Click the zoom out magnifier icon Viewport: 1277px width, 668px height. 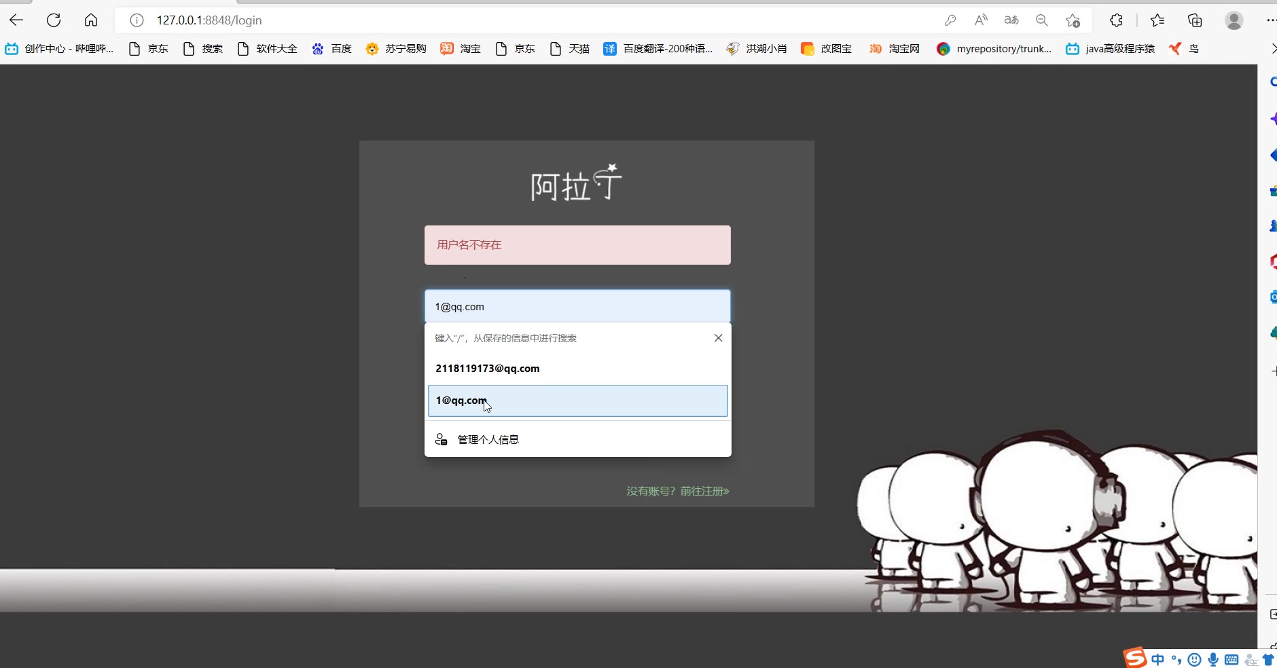pyautogui.click(x=1042, y=20)
